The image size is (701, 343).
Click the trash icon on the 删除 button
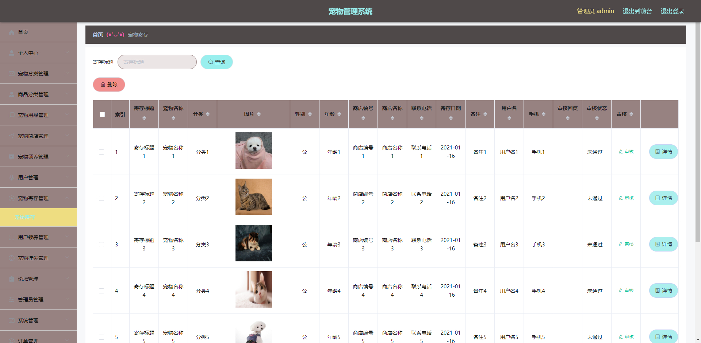pyautogui.click(x=103, y=85)
